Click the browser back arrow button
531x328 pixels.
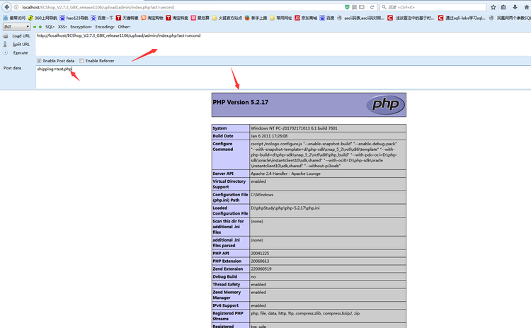[x=6, y=6]
